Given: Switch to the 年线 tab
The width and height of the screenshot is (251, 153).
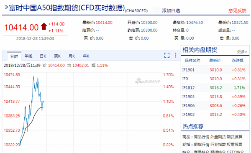Looking at the screenshot, I should point(28,56).
